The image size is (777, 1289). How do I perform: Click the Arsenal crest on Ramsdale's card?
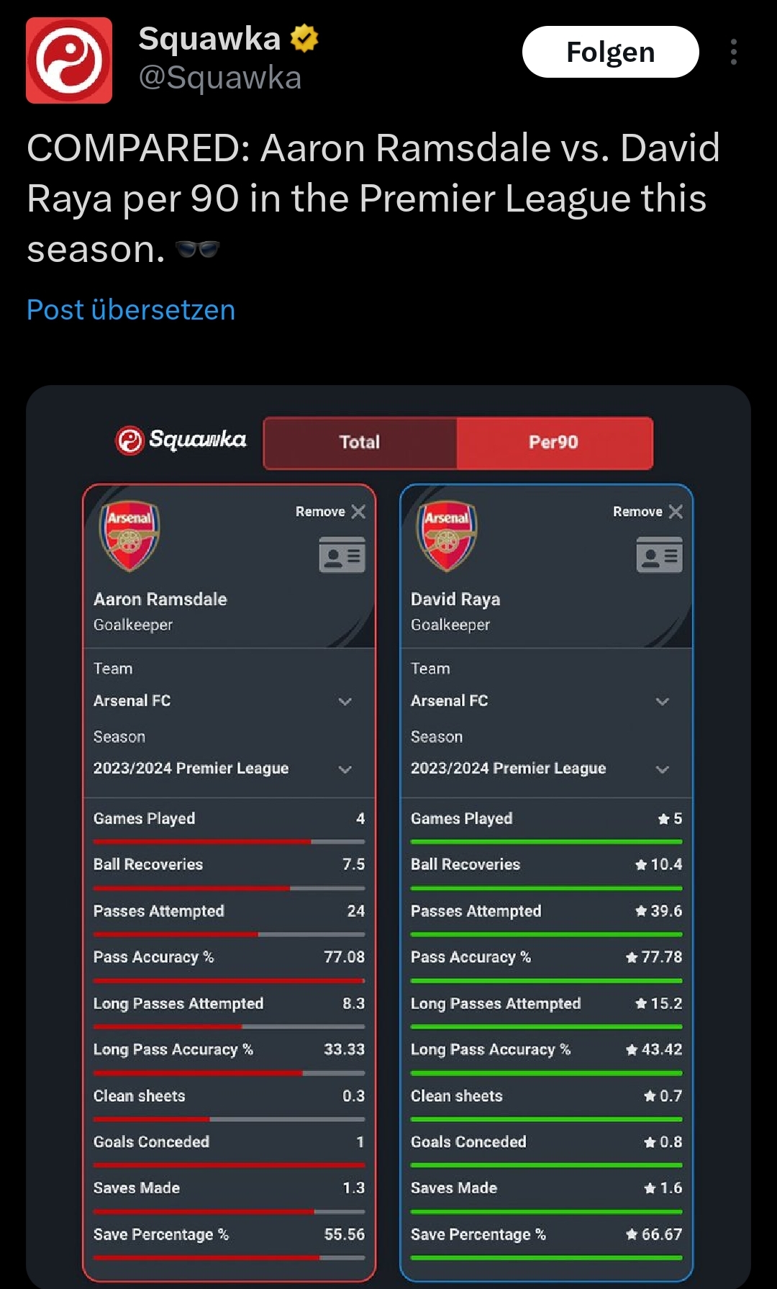pyautogui.click(x=129, y=535)
